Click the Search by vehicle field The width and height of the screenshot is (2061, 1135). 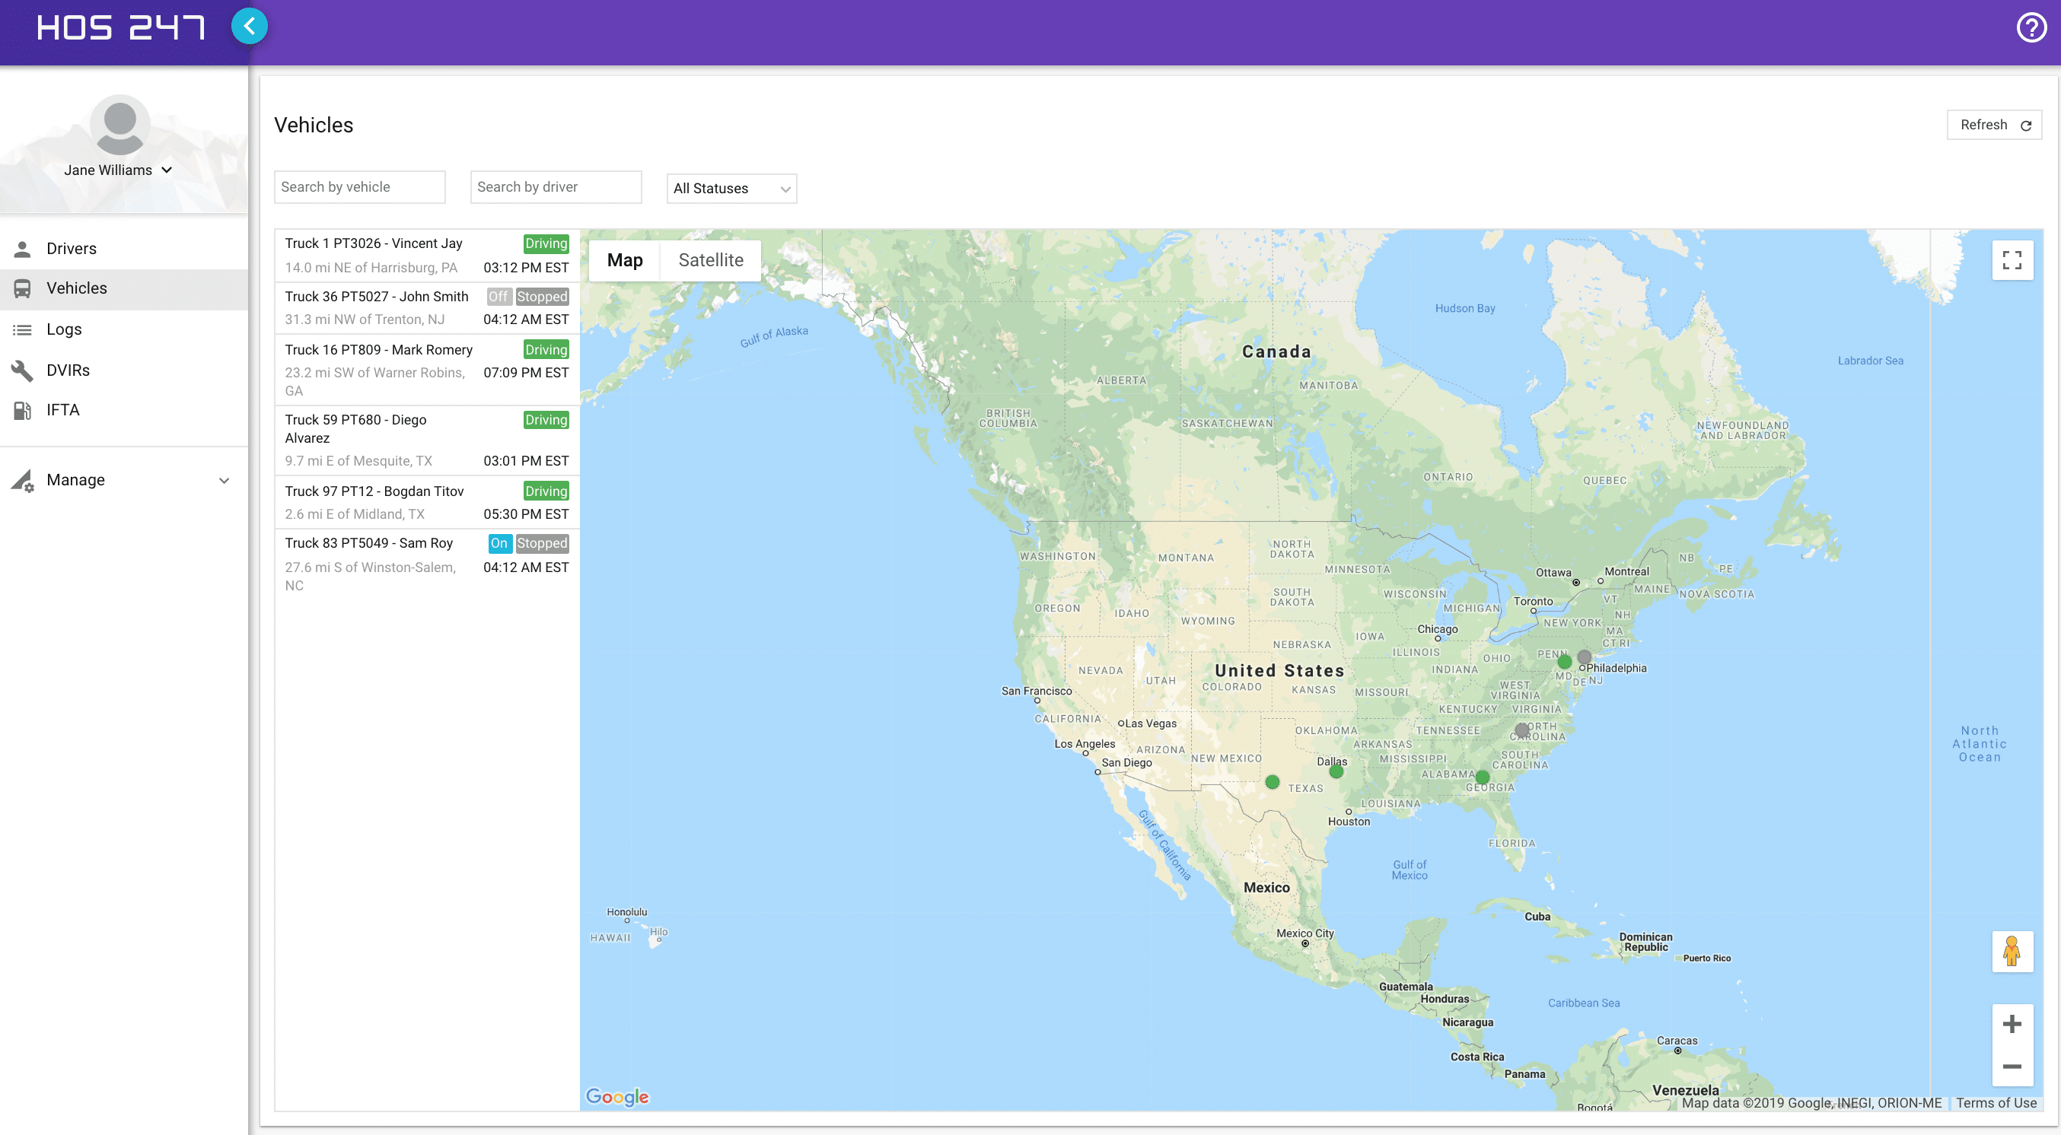pyautogui.click(x=359, y=186)
